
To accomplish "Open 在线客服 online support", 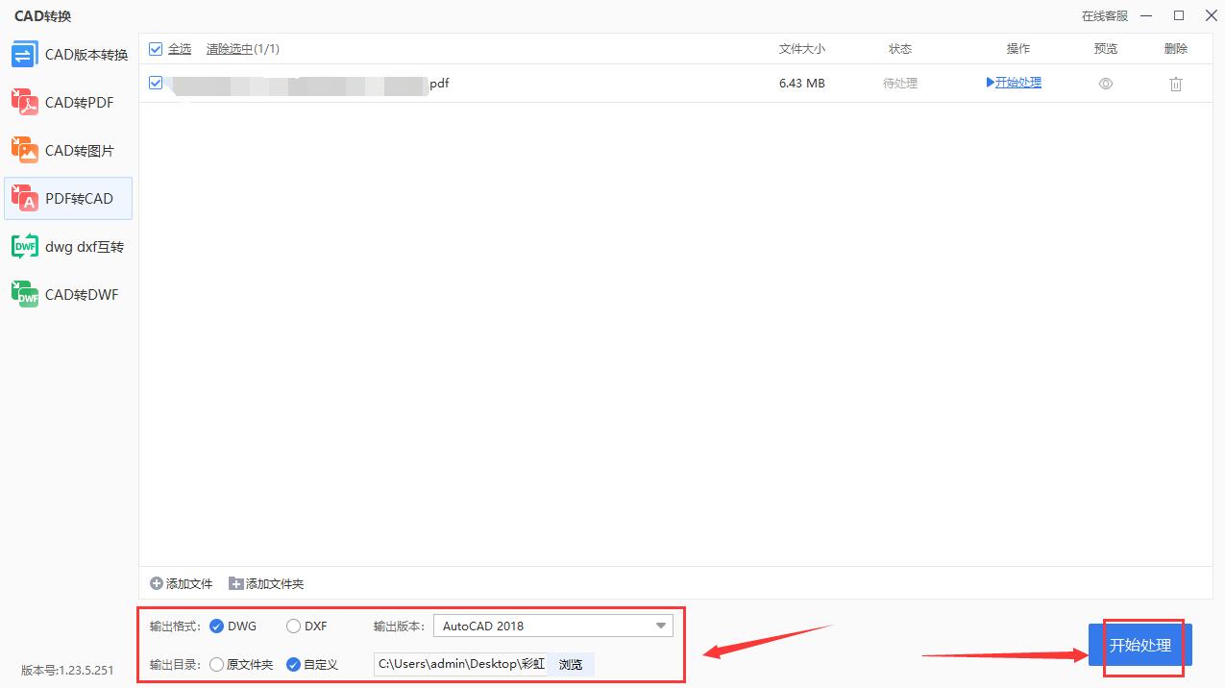I will pos(1104,15).
